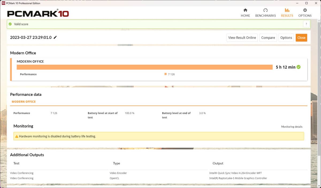Click the warning icon in monitoring notice
321x188 pixels.
click(17, 136)
